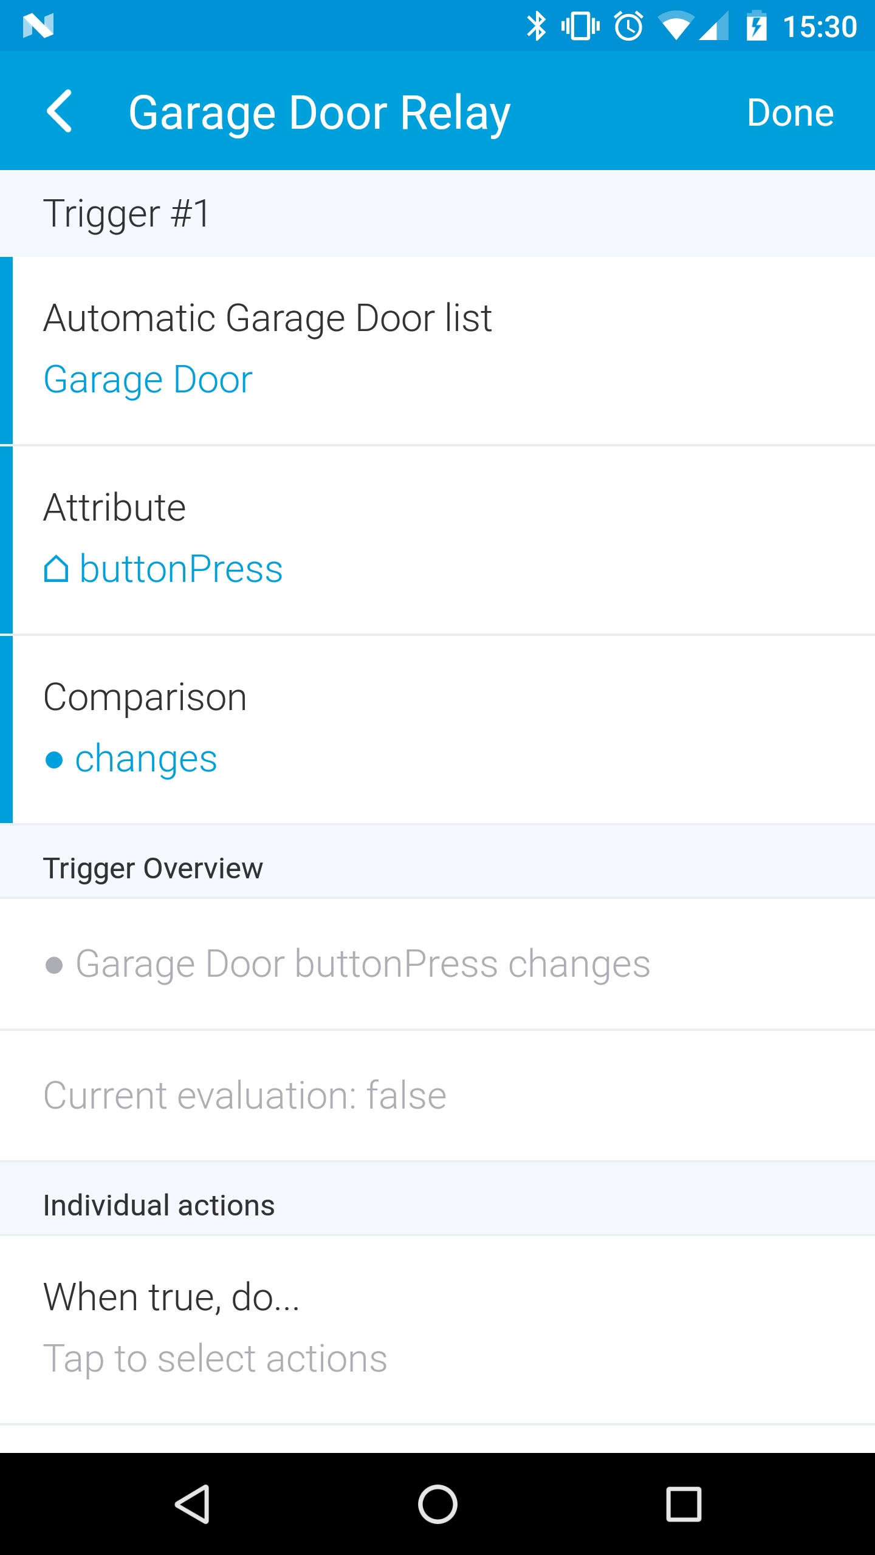Tap the alarm clock status icon
875x1555 pixels.
628,26
